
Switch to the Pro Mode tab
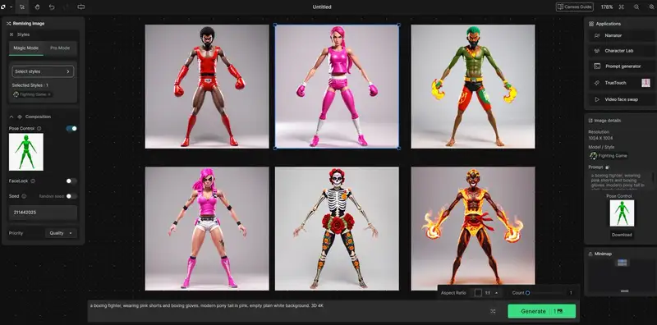[x=60, y=48]
